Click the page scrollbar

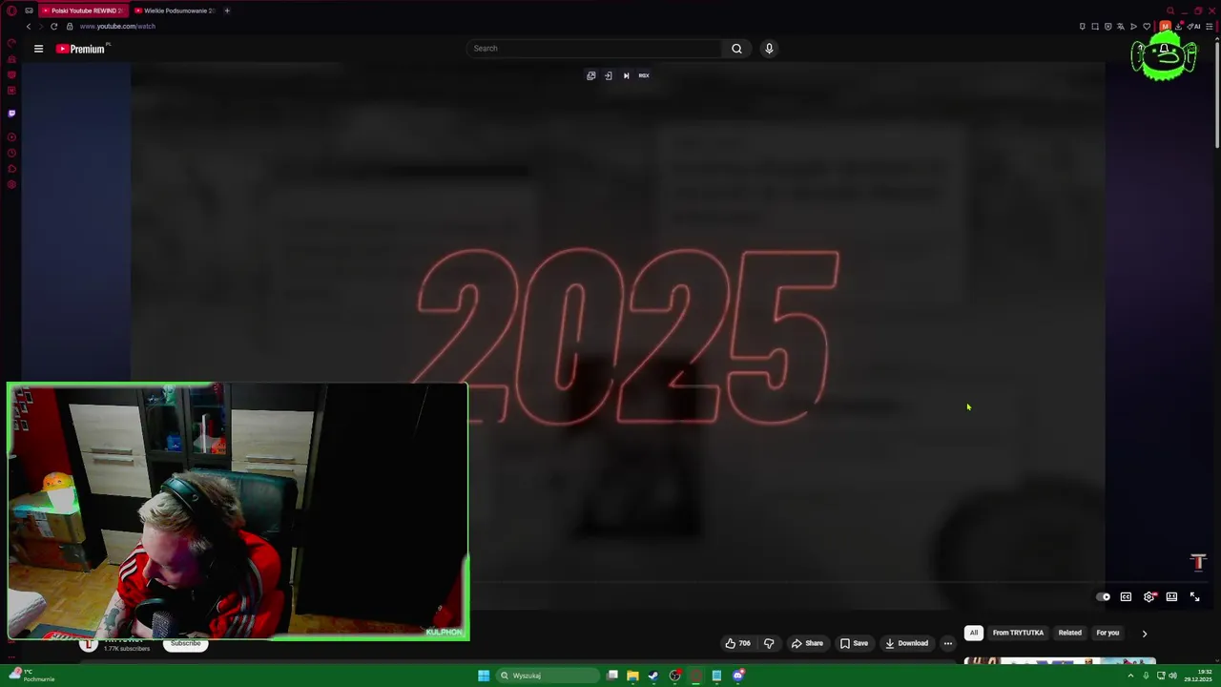[x=1217, y=95]
